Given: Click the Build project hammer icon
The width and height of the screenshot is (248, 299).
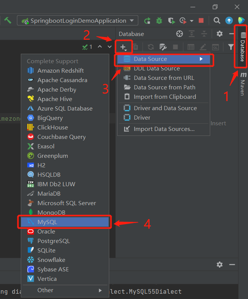Looking at the screenshot, I should tap(8, 20).
